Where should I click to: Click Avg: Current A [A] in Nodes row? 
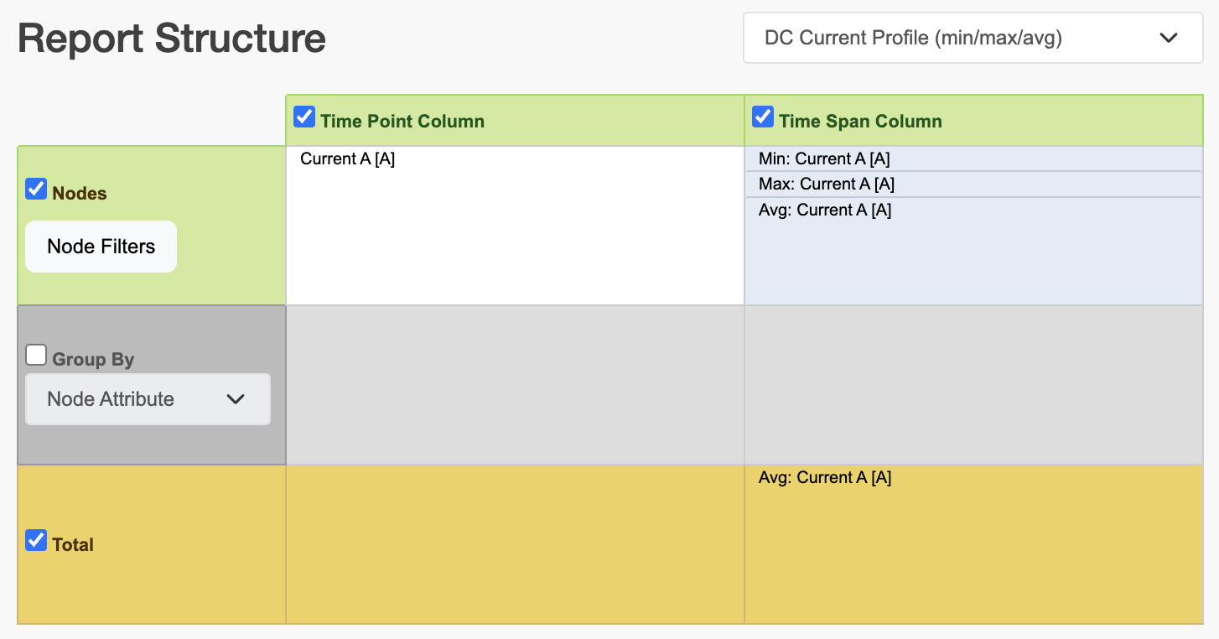(x=824, y=210)
